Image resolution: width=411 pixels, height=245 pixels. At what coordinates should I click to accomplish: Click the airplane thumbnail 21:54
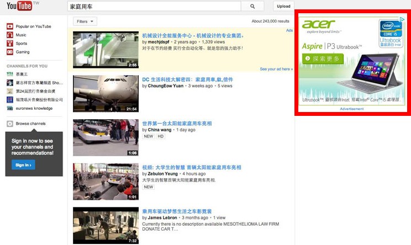click(106, 94)
